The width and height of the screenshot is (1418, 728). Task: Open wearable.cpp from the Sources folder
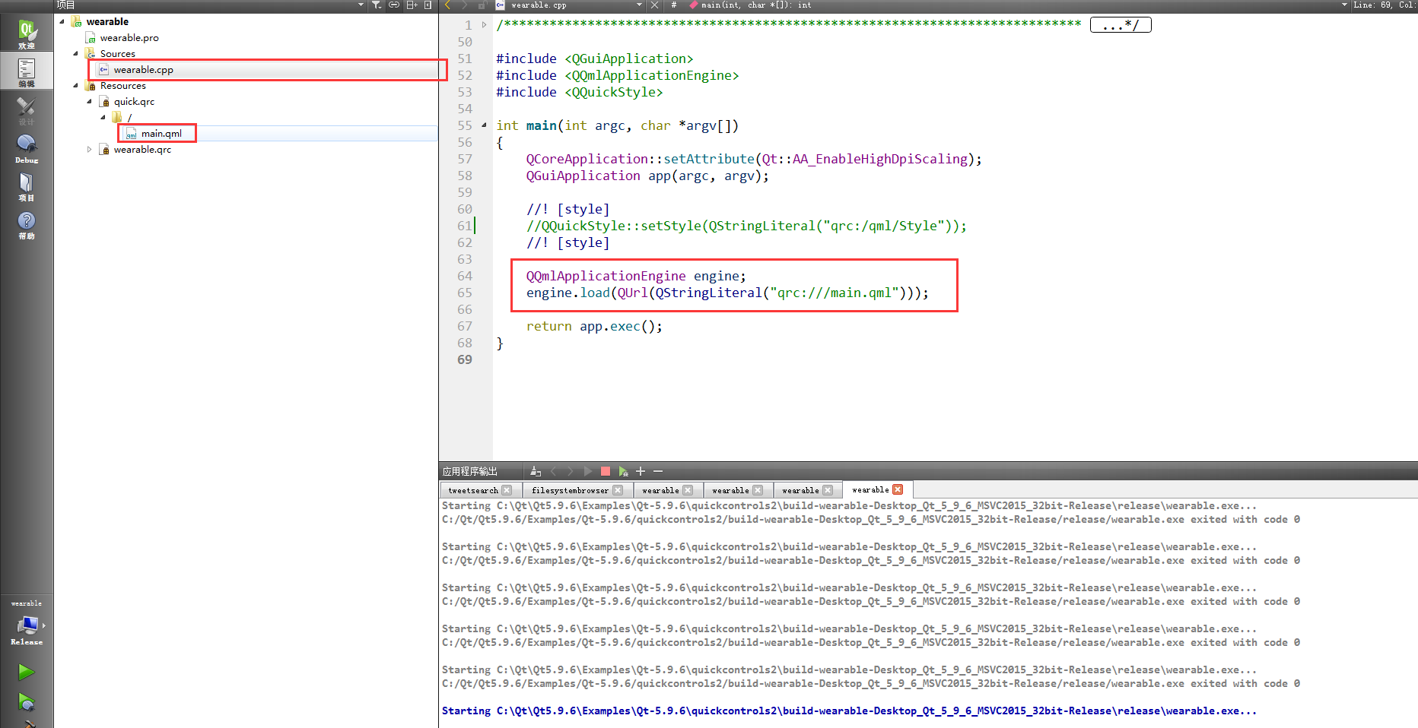pyautogui.click(x=144, y=69)
